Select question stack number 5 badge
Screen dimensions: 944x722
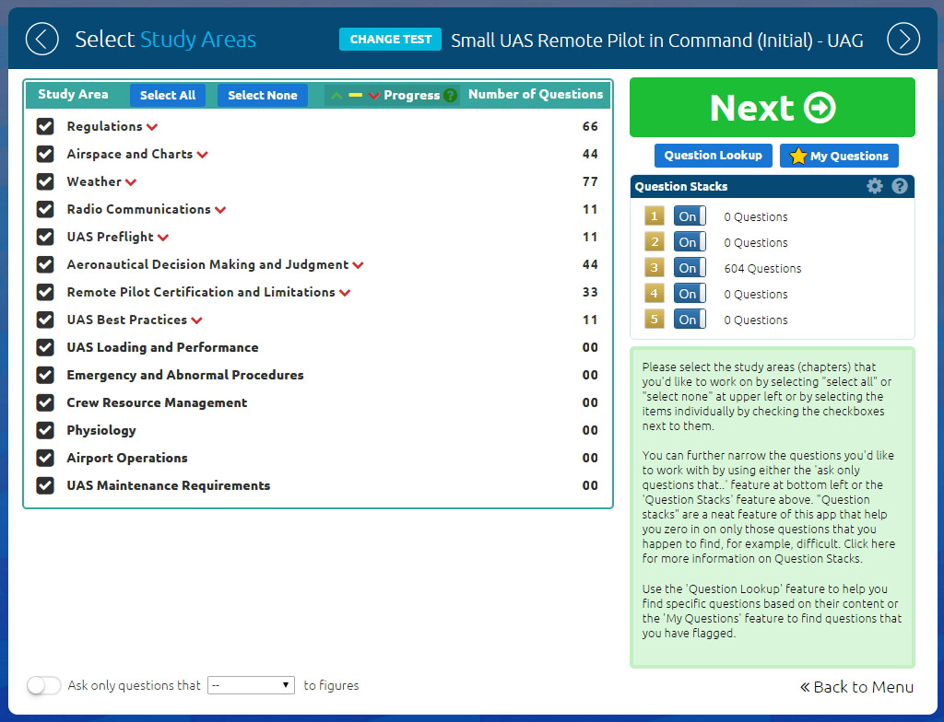coord(654,320)
